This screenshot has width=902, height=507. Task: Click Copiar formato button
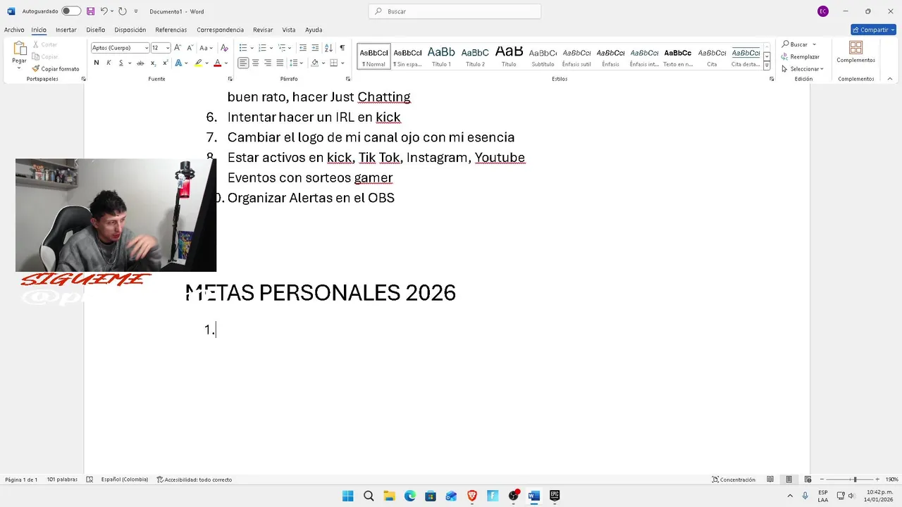(x=56, y=69)
